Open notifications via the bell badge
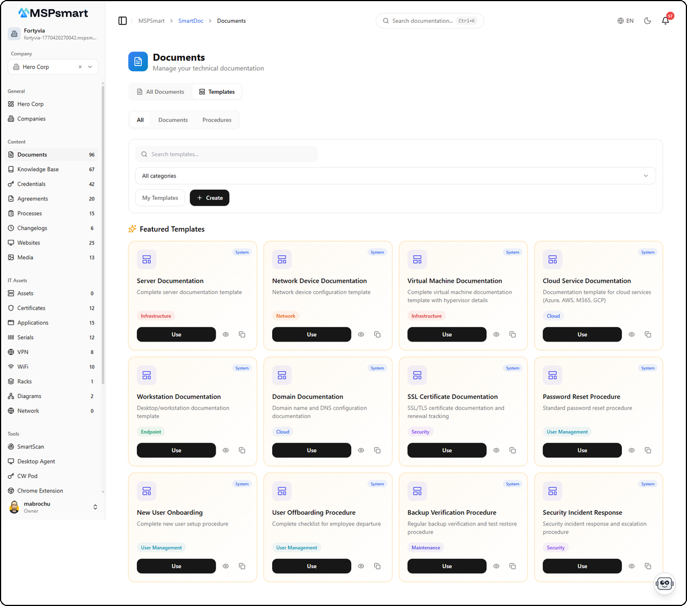The height and width of the screenshot is (606, 687). (666, 21)
